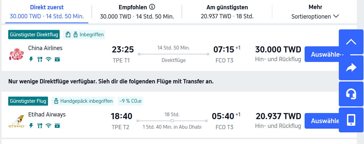Image resolution: width=364 pixels, height=144 pixels.
Task: Click the China Airlines logo
Action: (17, 54)
